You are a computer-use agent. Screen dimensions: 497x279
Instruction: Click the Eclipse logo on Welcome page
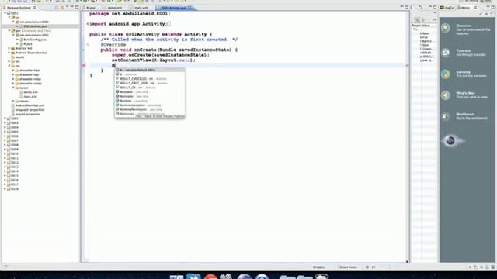[450, 140]
